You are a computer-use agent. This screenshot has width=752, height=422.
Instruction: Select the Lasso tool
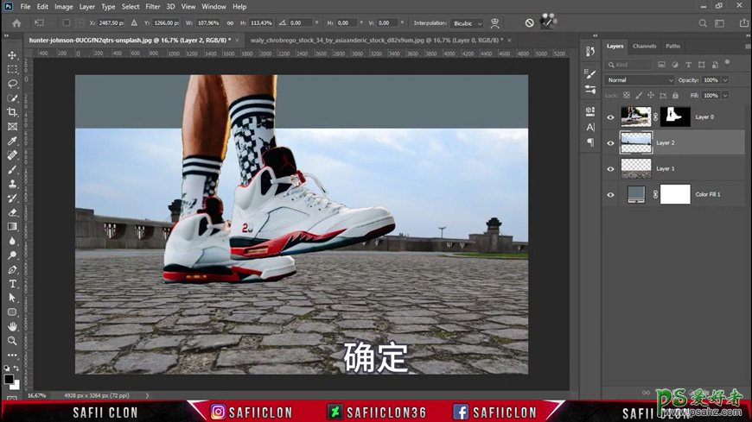pos(12,84)
